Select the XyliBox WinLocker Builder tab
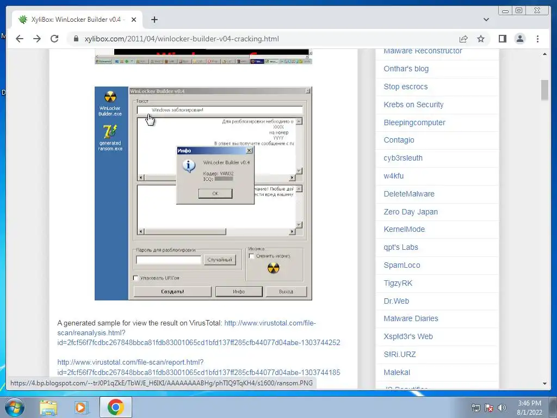Viewport: 557px width, 418px height. [77, 20]
